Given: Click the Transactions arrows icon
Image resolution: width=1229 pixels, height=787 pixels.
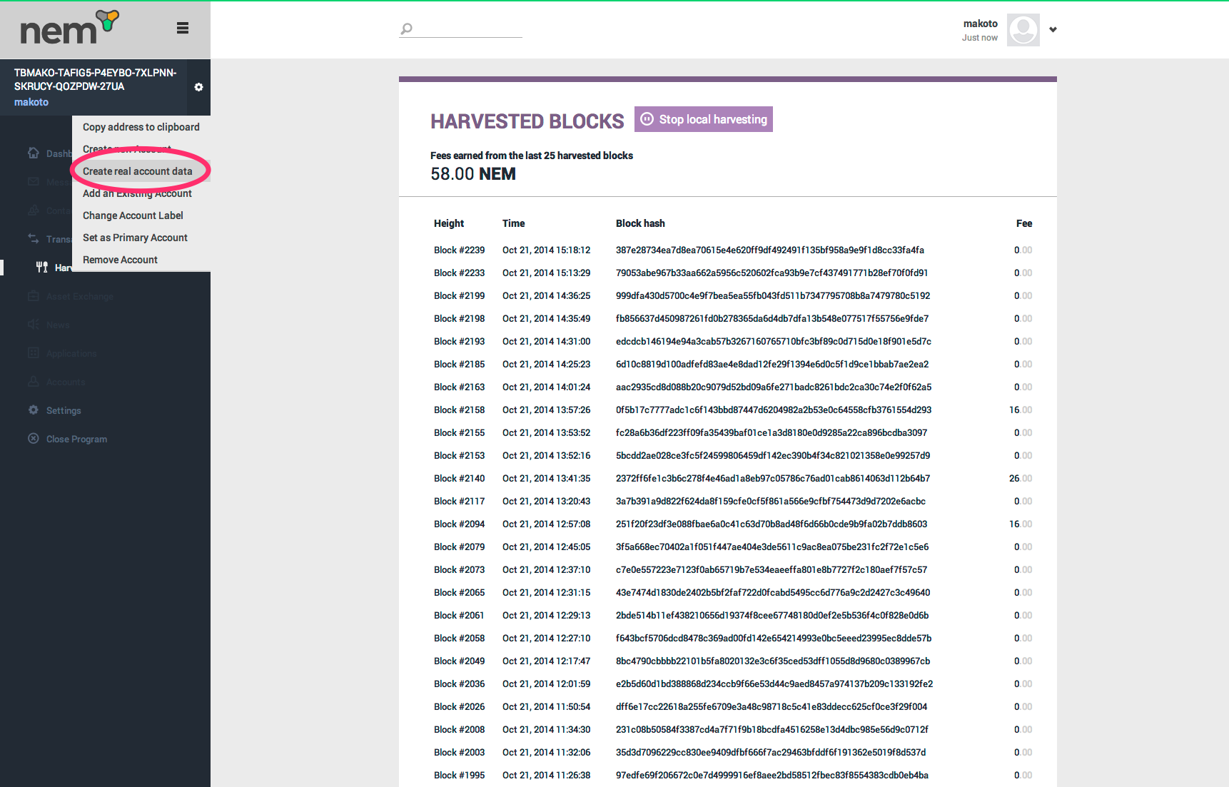Looking at the screenshot, I should pos(34,238).
